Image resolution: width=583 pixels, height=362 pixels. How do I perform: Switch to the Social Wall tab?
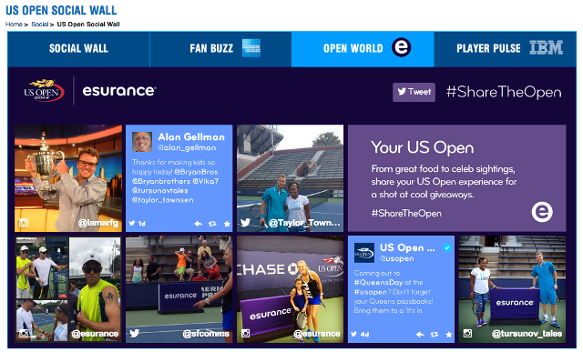click(79, 49)
